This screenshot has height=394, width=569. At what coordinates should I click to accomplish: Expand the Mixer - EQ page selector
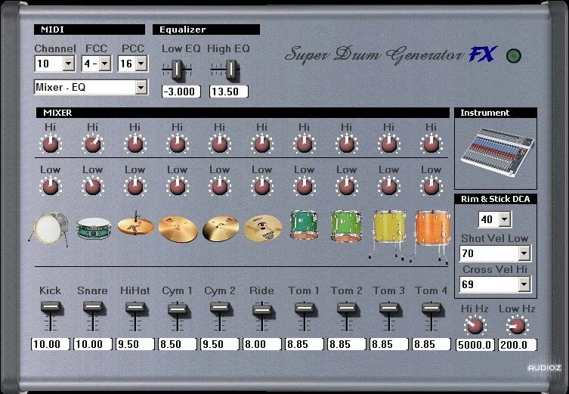pyautogui.click(x=141, y=87)
